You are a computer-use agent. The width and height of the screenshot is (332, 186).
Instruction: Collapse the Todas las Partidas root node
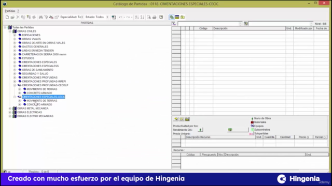click(x=5, y=27)
